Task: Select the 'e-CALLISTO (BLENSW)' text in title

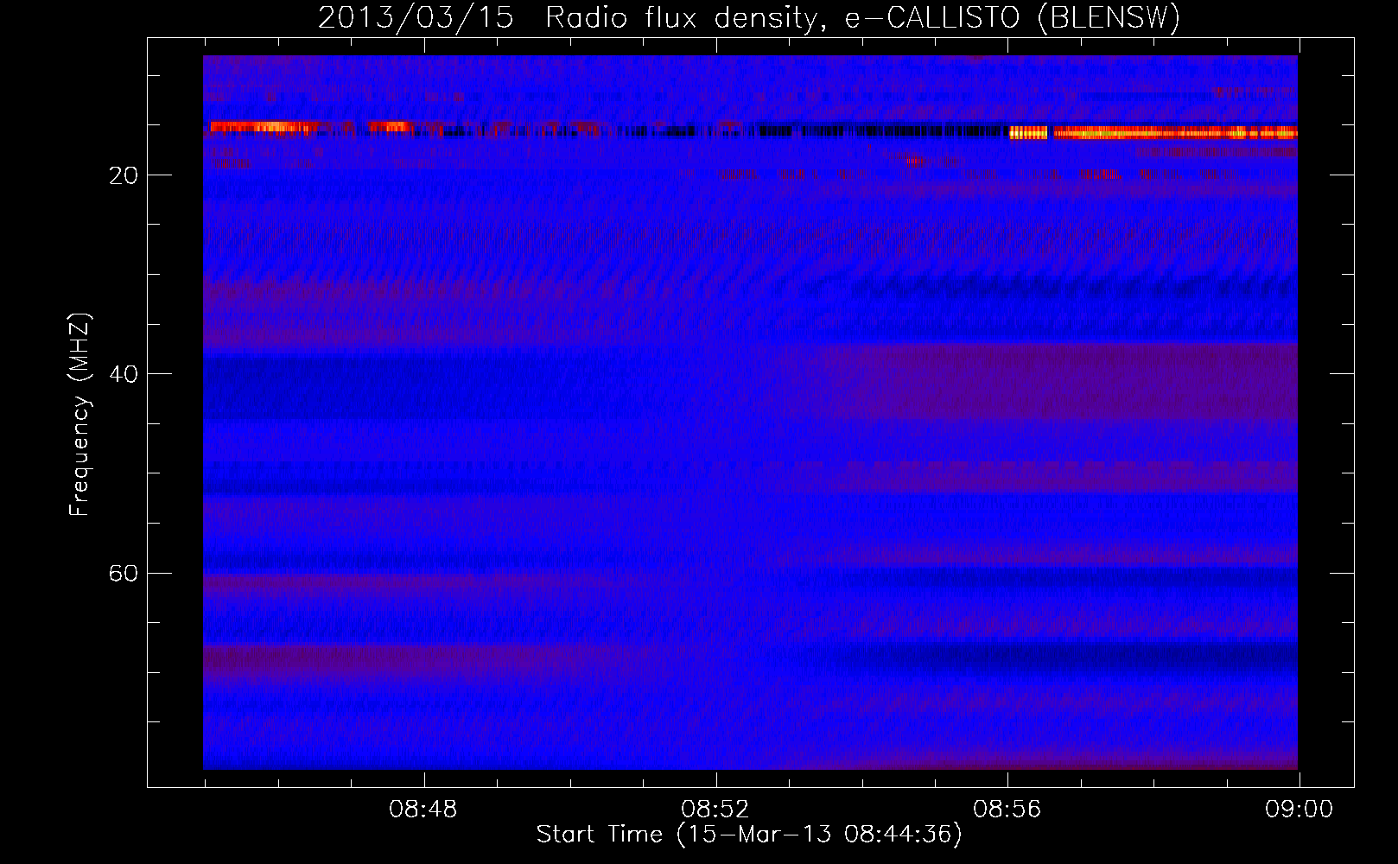Action: (1013, 17)
